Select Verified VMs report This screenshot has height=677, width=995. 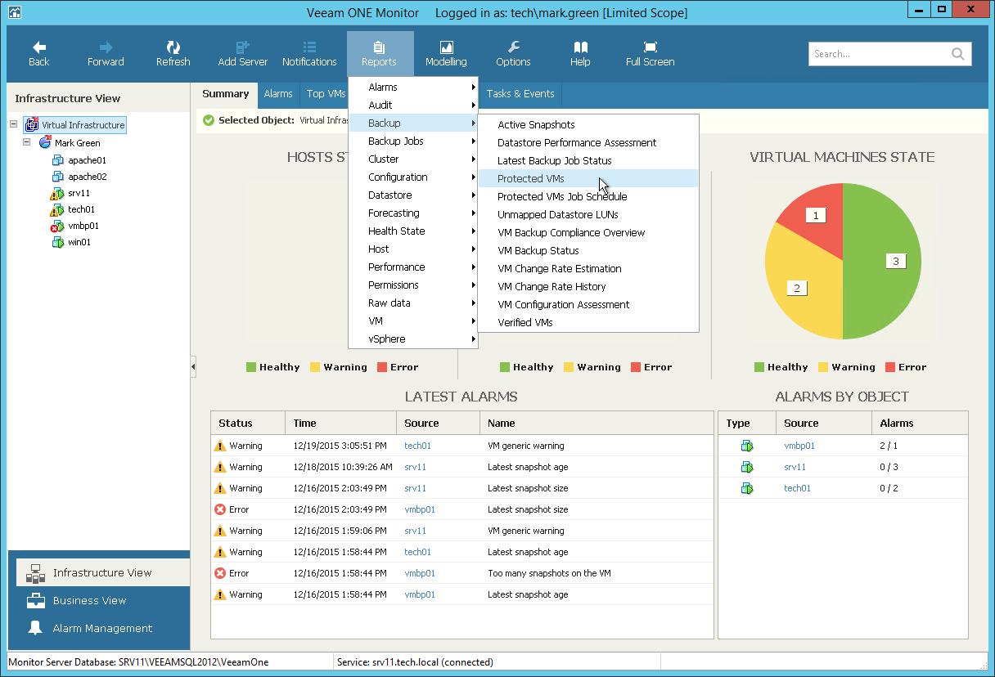[588, 323]
